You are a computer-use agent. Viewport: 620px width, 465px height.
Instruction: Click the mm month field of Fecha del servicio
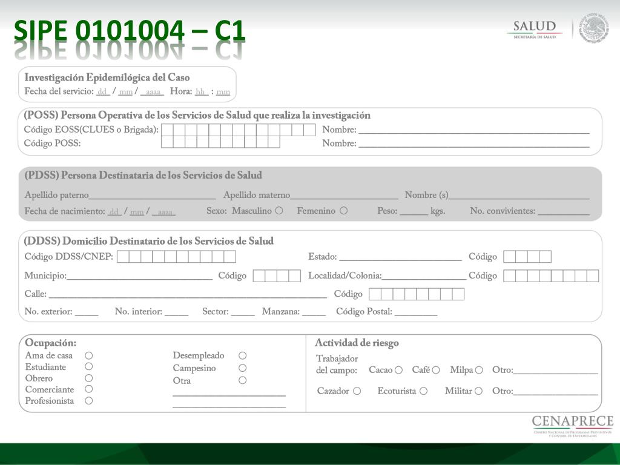126,92
